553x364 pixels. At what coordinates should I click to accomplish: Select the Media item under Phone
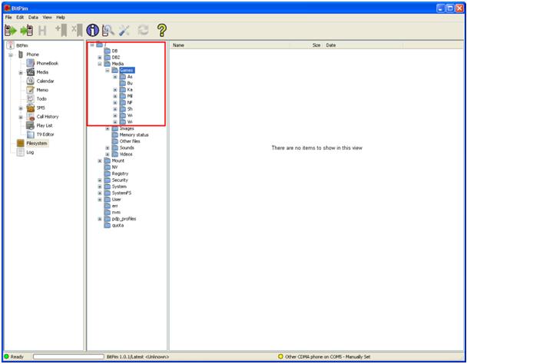[x=42, y=72]
